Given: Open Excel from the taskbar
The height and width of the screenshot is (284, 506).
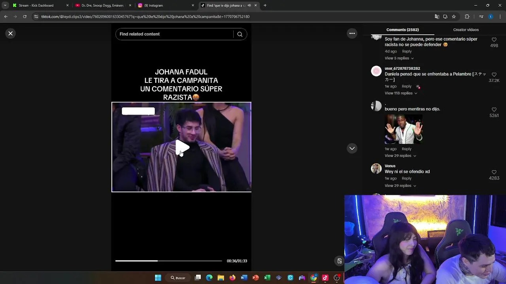Looking at the screenshot, I should (267, 278).
